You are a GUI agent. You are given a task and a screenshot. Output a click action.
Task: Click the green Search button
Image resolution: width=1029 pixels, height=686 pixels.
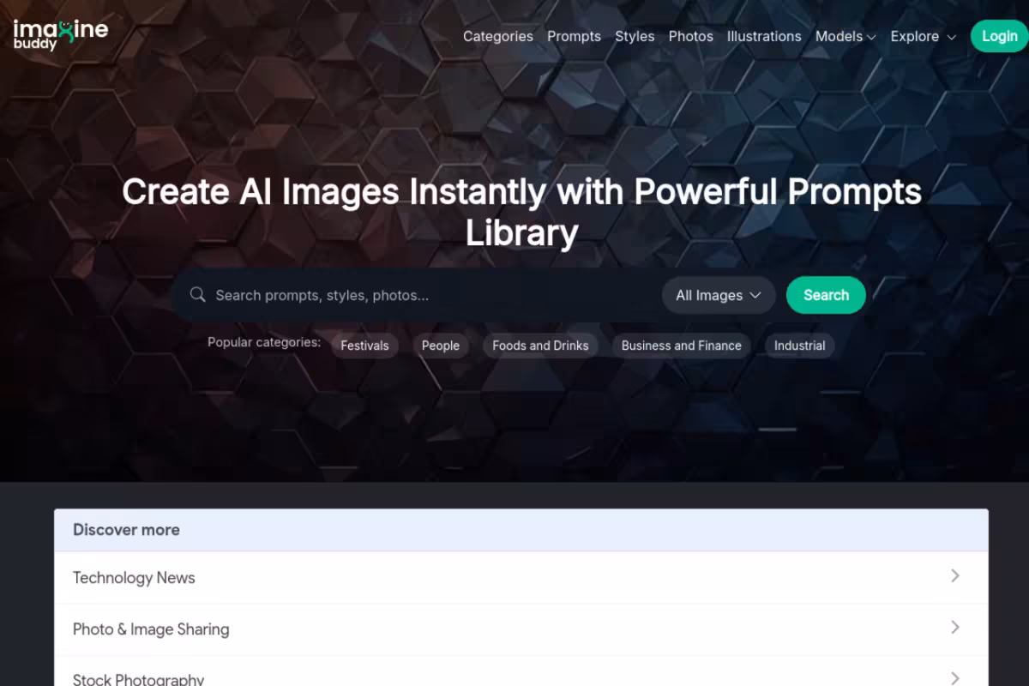click(x=826, y=295)
